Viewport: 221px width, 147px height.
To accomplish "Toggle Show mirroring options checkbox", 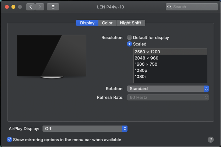I will (x=9, y=140).
